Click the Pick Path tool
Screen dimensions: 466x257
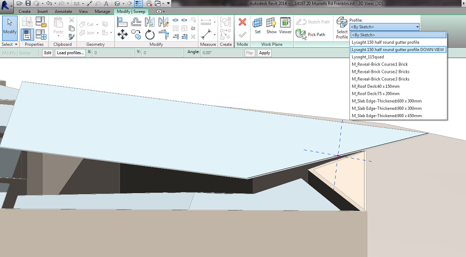point(311,35)
